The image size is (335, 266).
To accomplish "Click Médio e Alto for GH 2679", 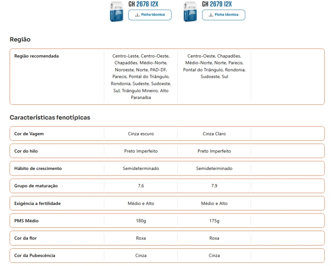I will pyautogui.click(x=214, y=204).
